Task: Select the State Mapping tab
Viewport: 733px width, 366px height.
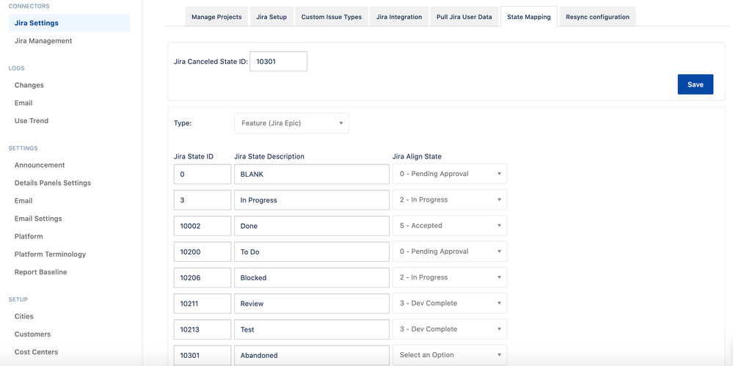Action: 529,17
